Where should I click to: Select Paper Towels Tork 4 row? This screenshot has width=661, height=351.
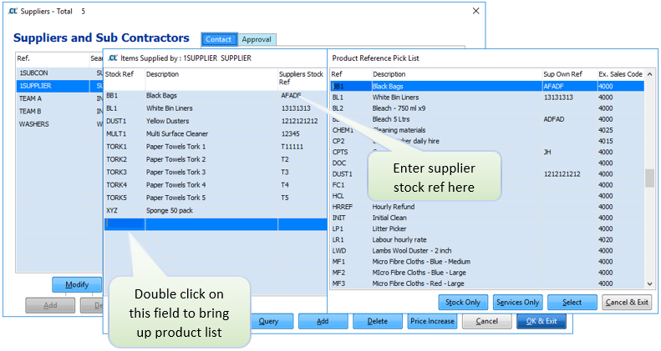[x=215, y=185]
